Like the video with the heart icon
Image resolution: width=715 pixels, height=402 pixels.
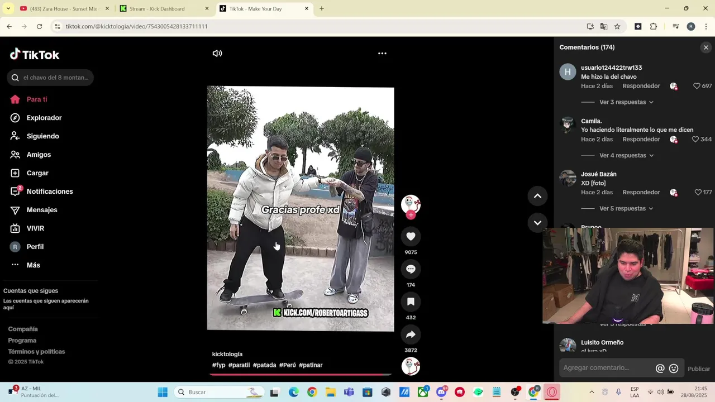[x=411, y=237]
